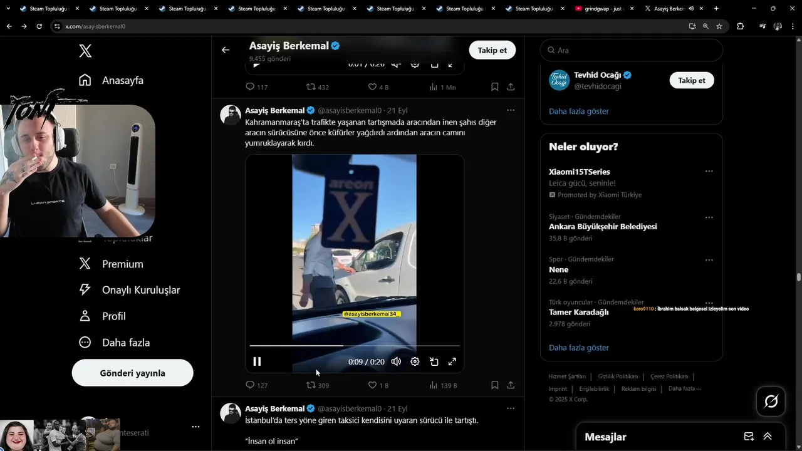
Task: Open Tevhid Ocağı profile avatar
Action: pyautogui.click(x=560, y=80)
